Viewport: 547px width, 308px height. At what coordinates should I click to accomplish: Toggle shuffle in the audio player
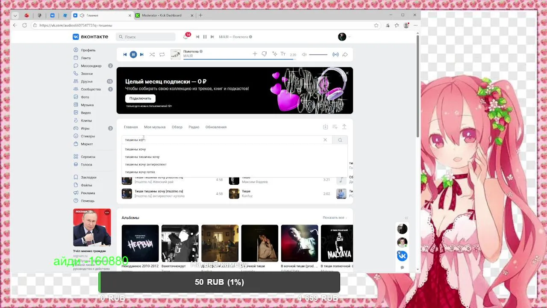click(152, 54)
